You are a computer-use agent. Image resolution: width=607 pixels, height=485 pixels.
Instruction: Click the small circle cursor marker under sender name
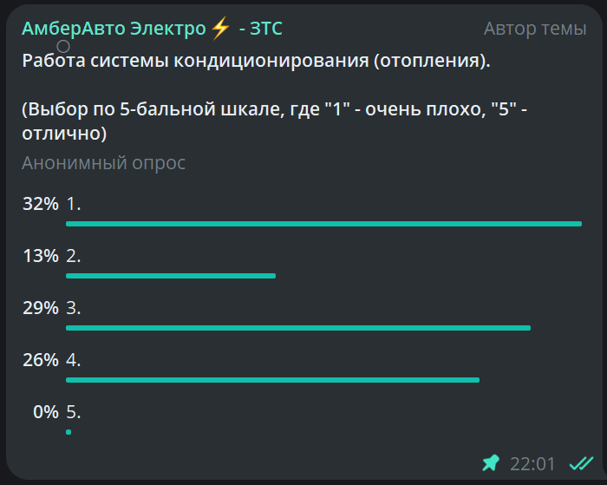coord(63,47)
